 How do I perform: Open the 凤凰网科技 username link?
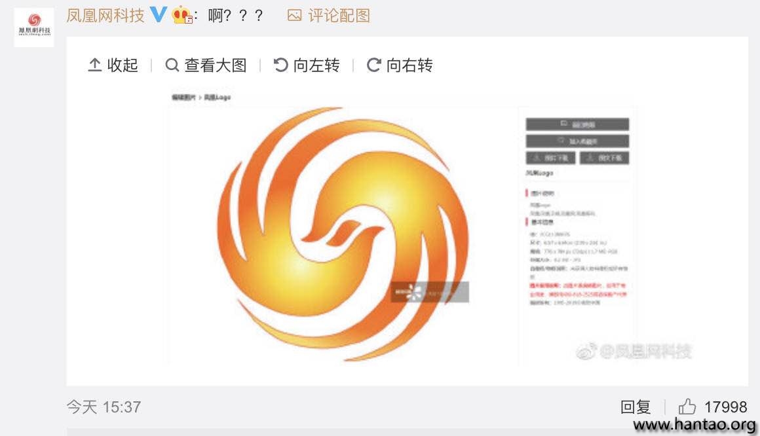pyautogui.click(x=105, y=16)
